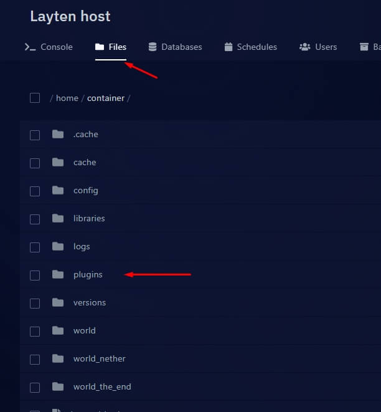This screenshot has width=381, height=412.
Task: Check the box next to world folder
Action: point(35,331)
